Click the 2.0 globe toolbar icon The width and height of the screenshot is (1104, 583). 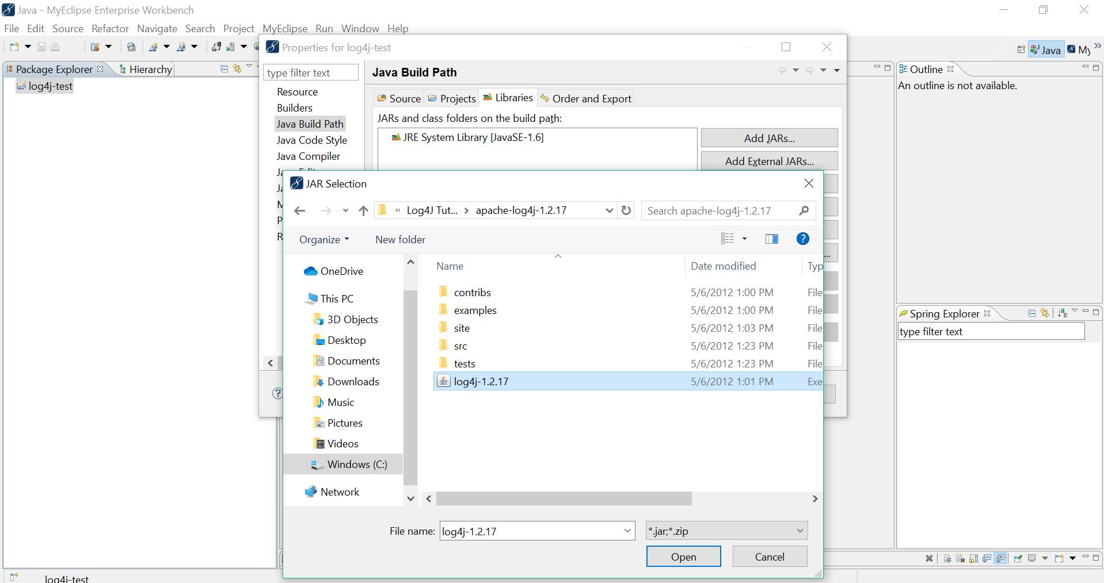pos(131,47)
